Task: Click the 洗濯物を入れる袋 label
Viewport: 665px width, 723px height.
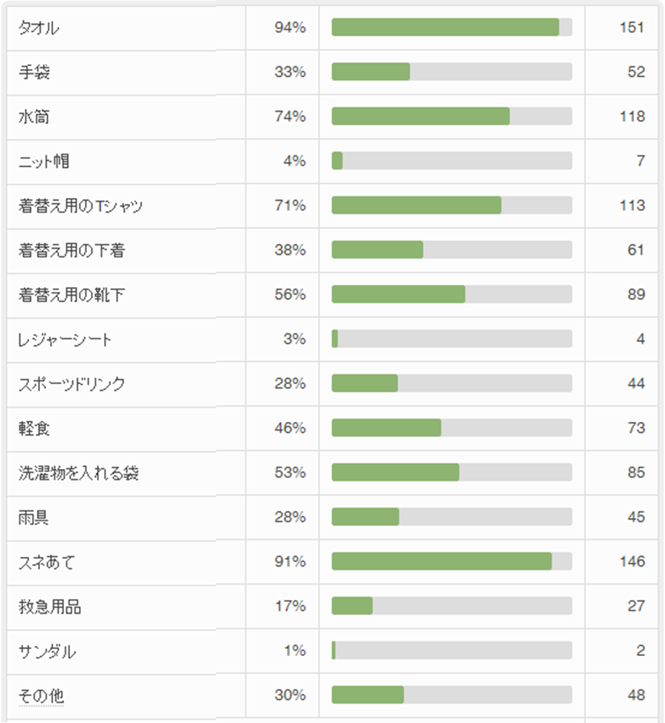Action: pos(79,473)
